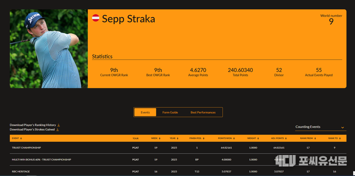Screen dimensions: 355x176
Task: Click the TRUIST CHAMPIONSHIP event row
Action: (x=178, y=147)
